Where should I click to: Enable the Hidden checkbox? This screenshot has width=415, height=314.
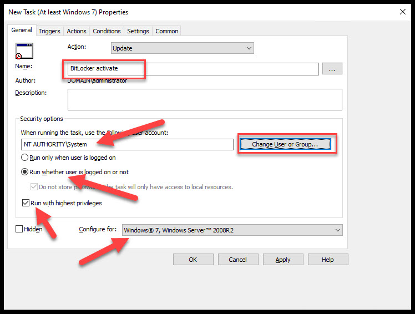point(19,229)
